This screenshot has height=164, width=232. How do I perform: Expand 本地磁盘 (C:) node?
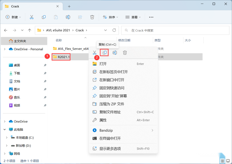click(x=7, y=138)
